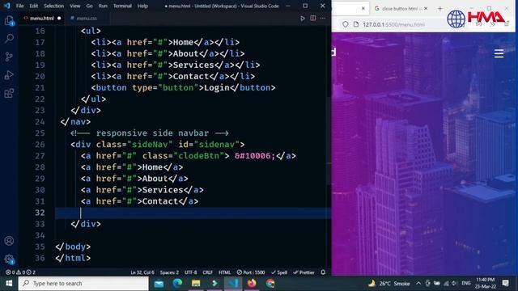The image size is (518, 291).
Task: Click the browser address bar 127.0.0.1:5500
Action: (x=393, y=24)
